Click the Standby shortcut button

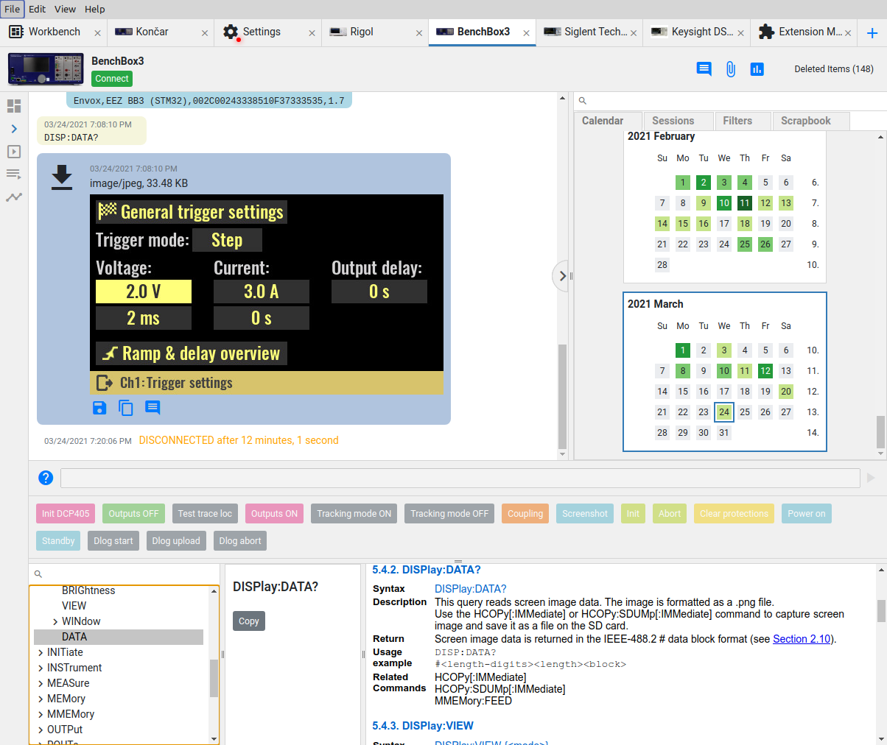58,541
